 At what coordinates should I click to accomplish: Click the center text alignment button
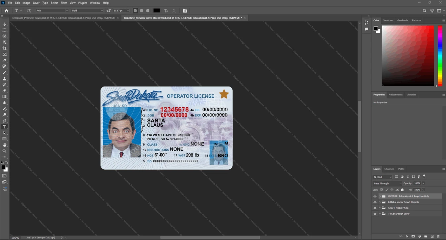pyautogui.click(x=142, y=11)
